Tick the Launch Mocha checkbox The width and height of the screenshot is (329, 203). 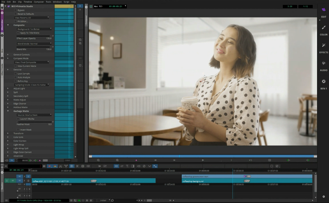coord(18,119)
